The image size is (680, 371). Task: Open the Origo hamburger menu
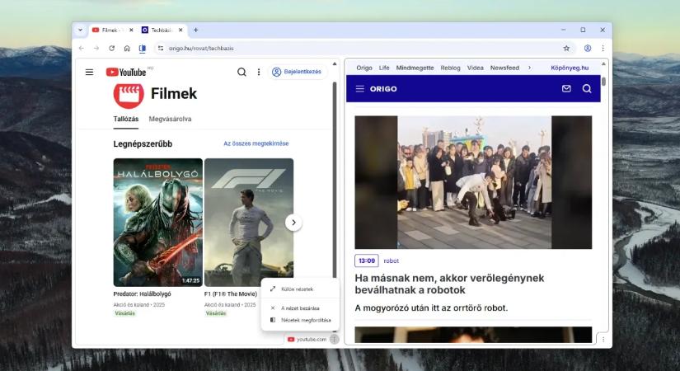coord(360,89)
